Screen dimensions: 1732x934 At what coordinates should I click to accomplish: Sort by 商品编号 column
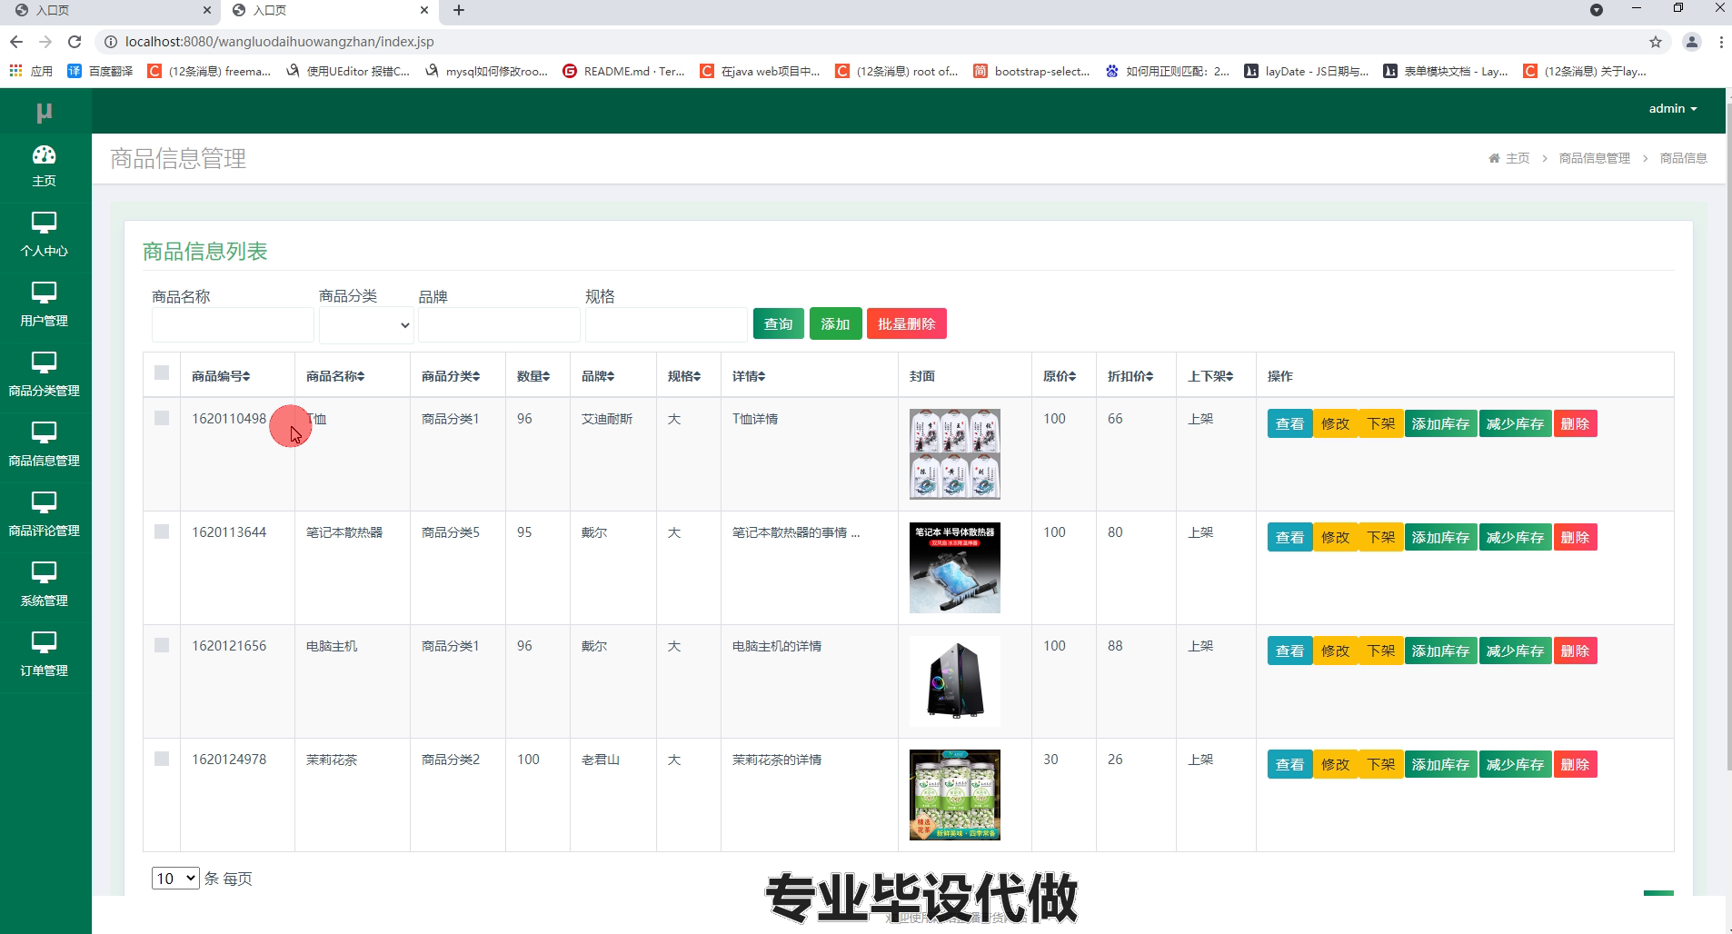[221, 376]
